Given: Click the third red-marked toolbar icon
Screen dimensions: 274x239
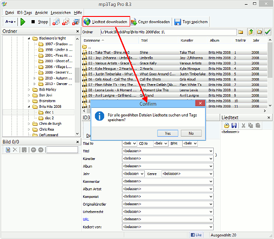Looking at the screenshot, I should pyautogui.click(x=76, y=22).
